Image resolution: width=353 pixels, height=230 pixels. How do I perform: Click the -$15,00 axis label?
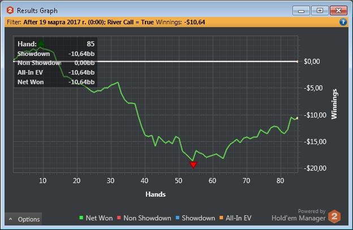(315, 142)
